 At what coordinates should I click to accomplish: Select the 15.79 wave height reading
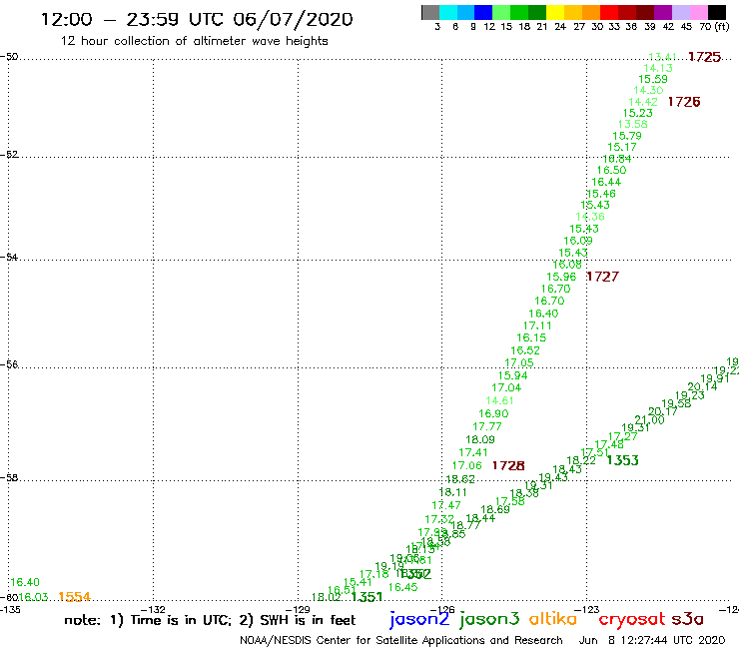pyautogui.click(x=627, y=136)
